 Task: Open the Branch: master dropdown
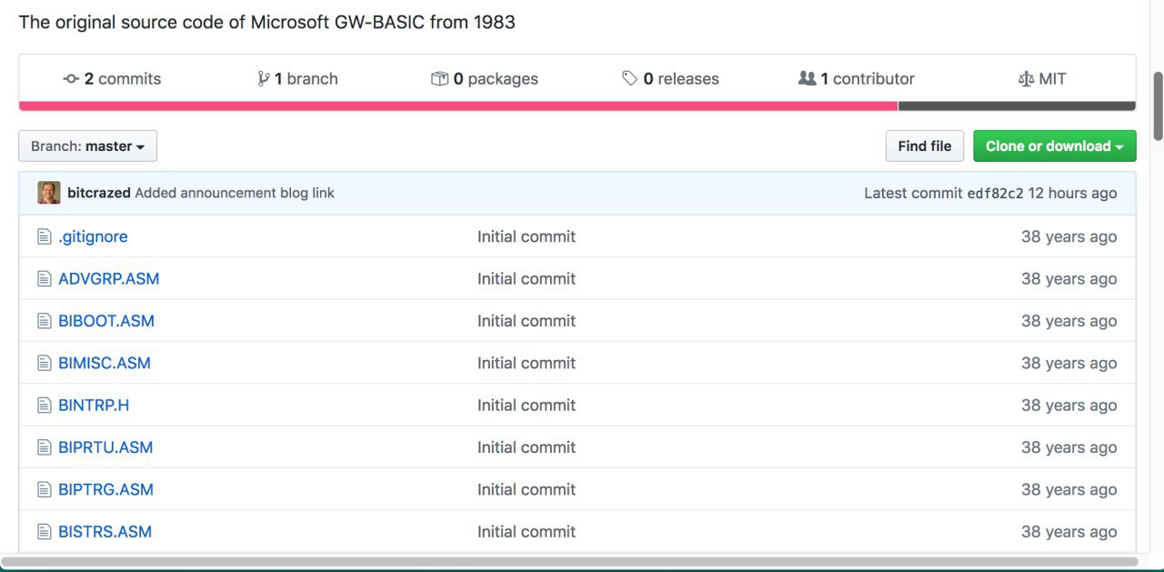tap(87, 146)
